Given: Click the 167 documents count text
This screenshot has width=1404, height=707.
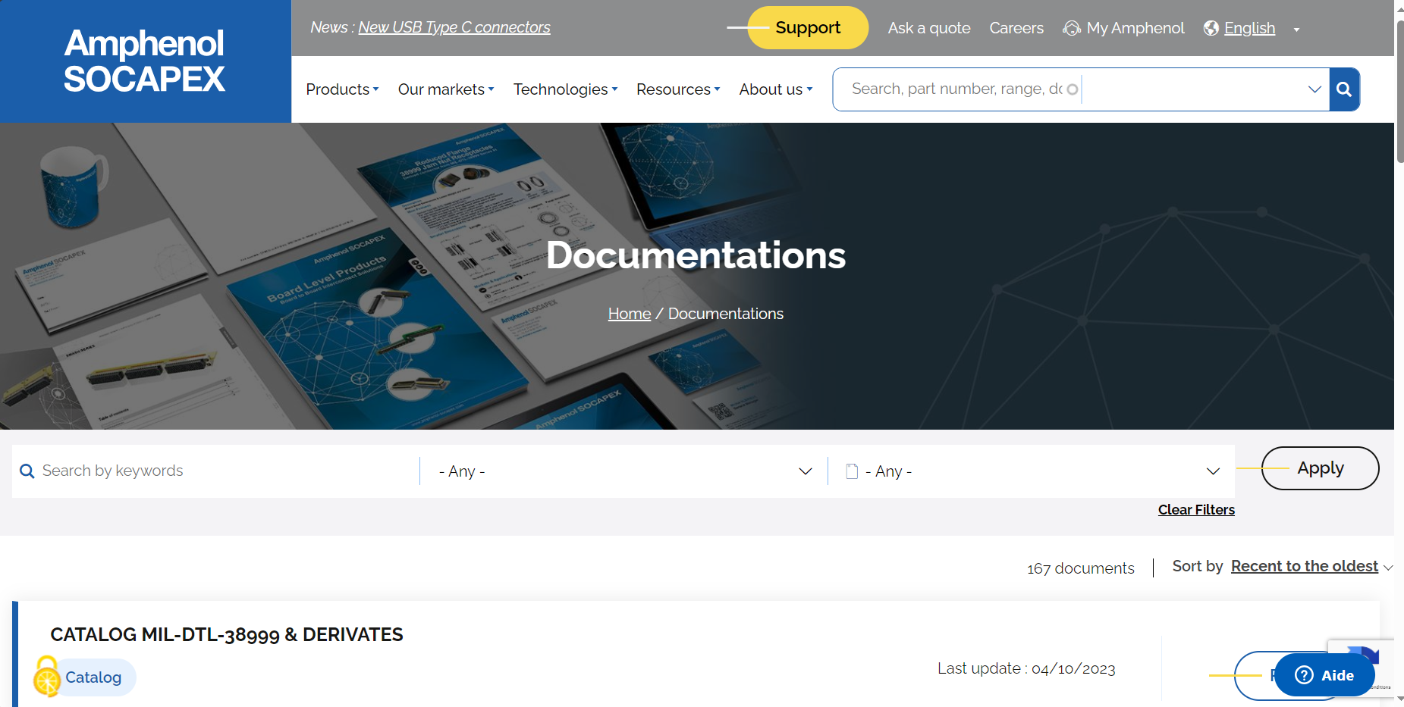Looking at the screenshot, I should (x=1080, y=568).
